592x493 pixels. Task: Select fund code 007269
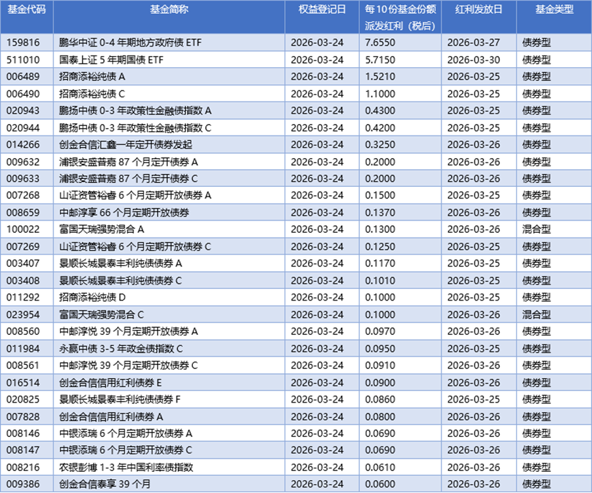click(23, 246)
